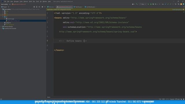Image resolution: width=185 pixels, height=104 pixels.
Task: Click the VCS commit checkmark in the toolbar
Action: (168, 4)
